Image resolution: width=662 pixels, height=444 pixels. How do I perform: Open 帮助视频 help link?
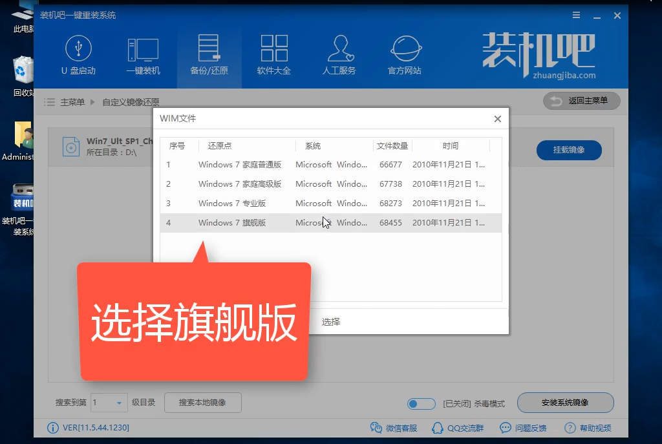pyautogui.click(x=588, y=428)
